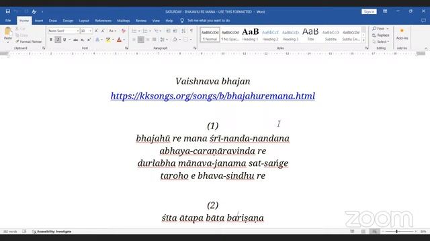Pick the yellow text highlight color
Screen dimensions: 430x241
tap(108, 40)
